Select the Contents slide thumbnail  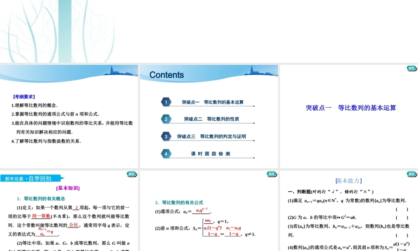[x=209, y=116]
